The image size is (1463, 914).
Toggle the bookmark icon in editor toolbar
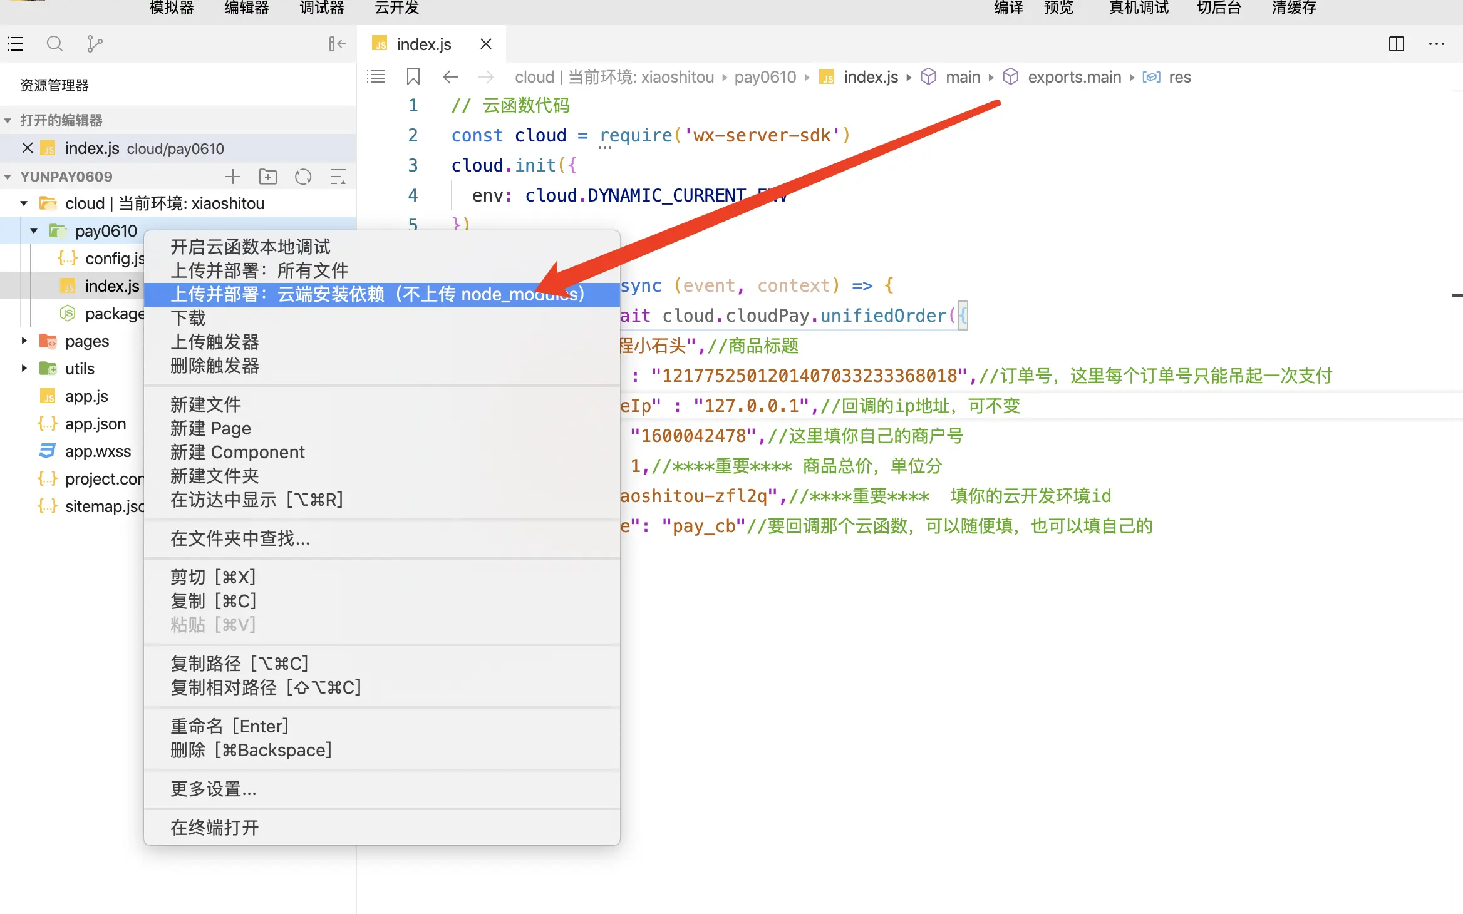[x=413, y=77]
